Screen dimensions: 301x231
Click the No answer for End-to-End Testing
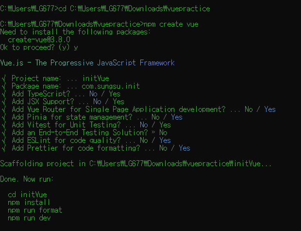coord(163,133)
